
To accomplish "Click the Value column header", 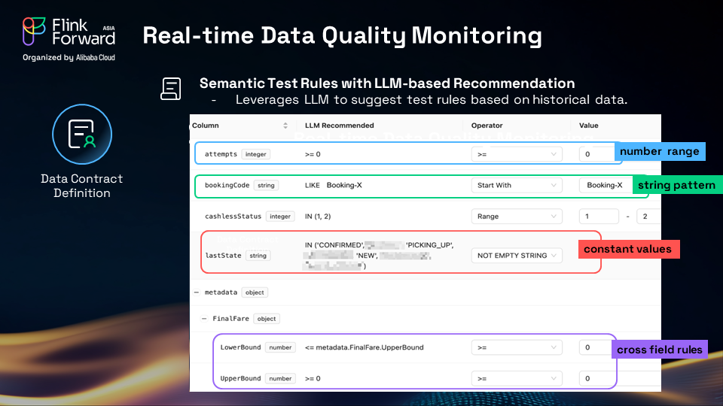I will [x=589, y=126].
